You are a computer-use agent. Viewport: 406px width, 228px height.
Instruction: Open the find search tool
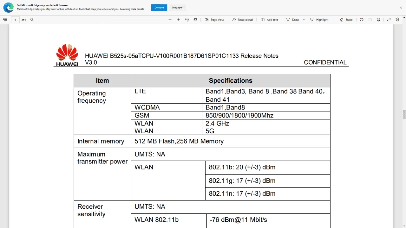coord(32,20)
